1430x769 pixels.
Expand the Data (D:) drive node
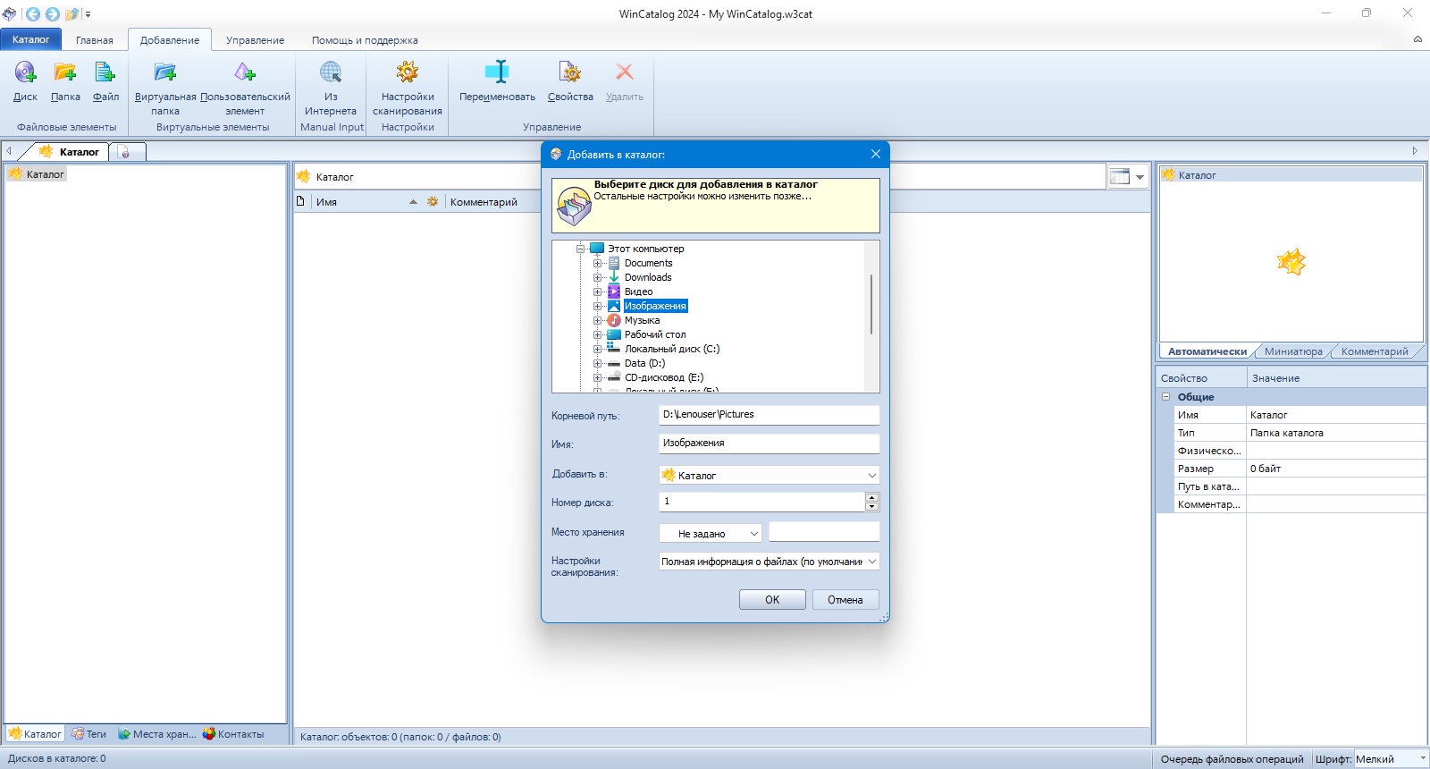click(597, 363)
